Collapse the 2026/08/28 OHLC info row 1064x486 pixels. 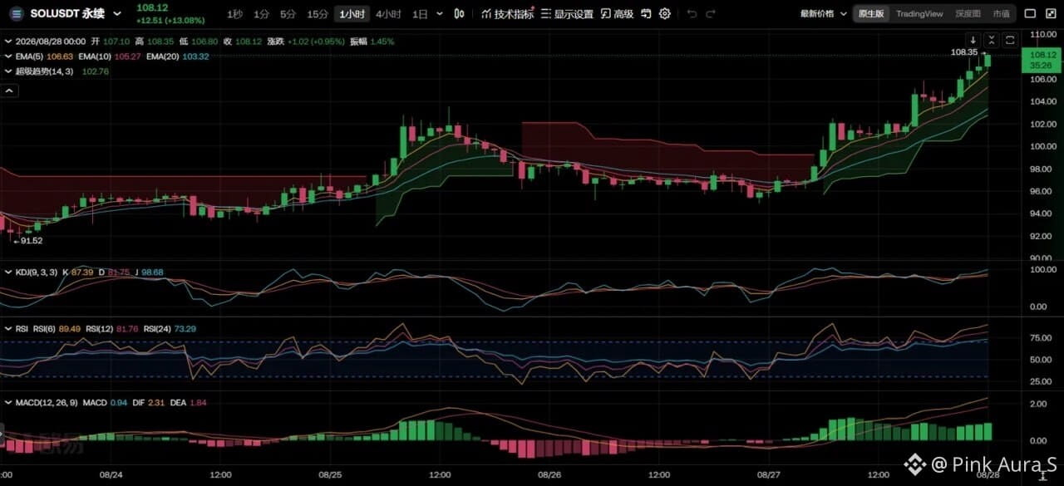tap(7, 42)
